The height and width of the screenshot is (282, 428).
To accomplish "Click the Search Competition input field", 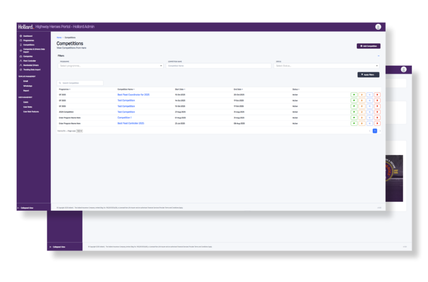I will click(x=81, y=83).
